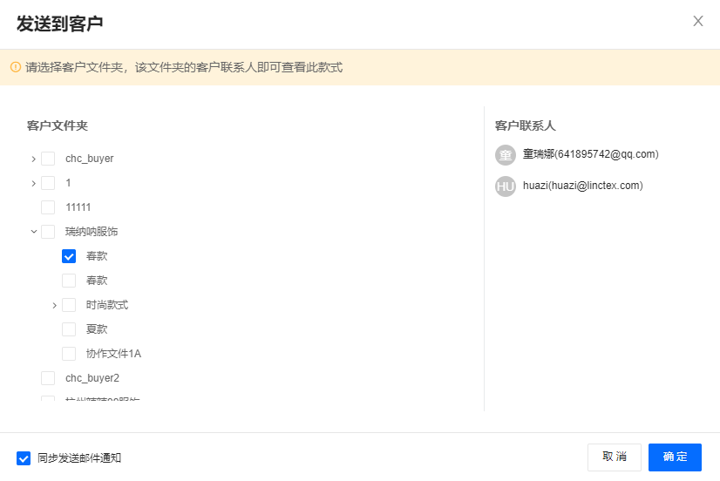Expand the 时尚款式 subfolder

pyautogui.click(x=54, y=305)
